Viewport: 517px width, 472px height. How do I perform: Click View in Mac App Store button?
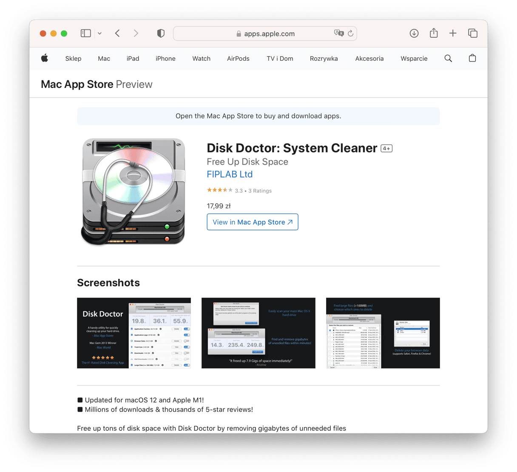[253, 222]
